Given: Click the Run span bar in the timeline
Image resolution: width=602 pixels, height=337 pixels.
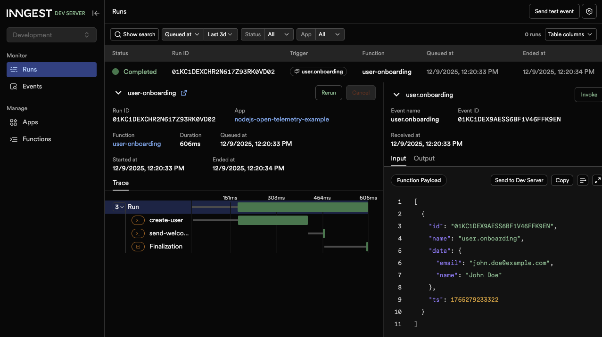Looking at the screenshot, I should coord(302,207).
